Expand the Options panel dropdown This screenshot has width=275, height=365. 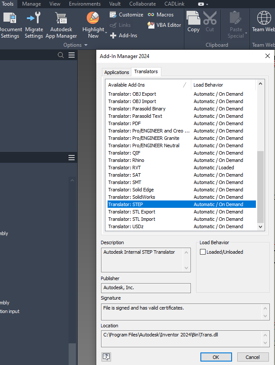click(x=85, y=45)
